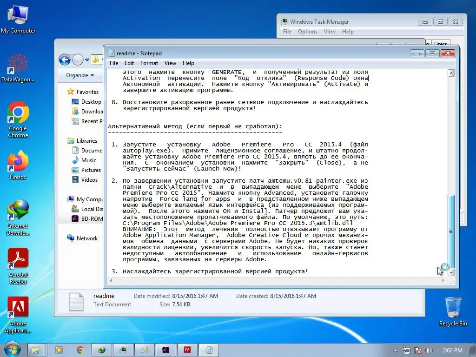The width and height of the screenshot is (476, 357).
Task: Open Windows Media Player taskbar icon
Action: point(59,350)
